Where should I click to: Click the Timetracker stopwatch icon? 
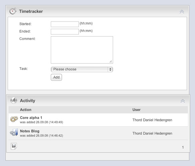pos(13,11)
